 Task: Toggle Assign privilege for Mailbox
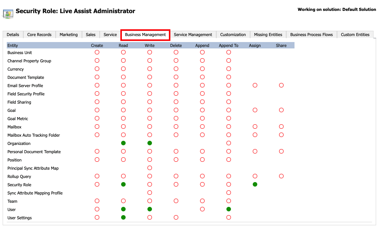[x=255, y=127]
